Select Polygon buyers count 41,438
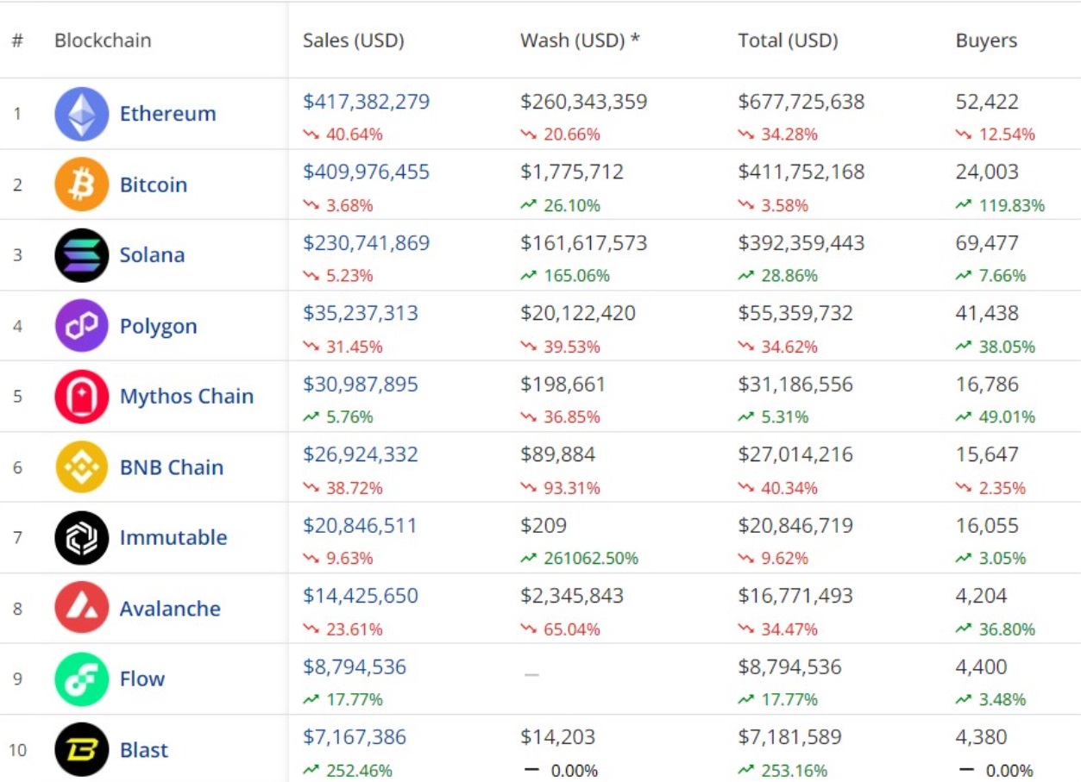Image resolution: width=1081 pixels, height=782 pixels. [x=987, y=314]
